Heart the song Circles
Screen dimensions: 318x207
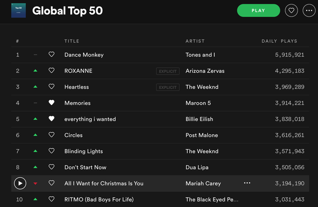click(51, 135)
